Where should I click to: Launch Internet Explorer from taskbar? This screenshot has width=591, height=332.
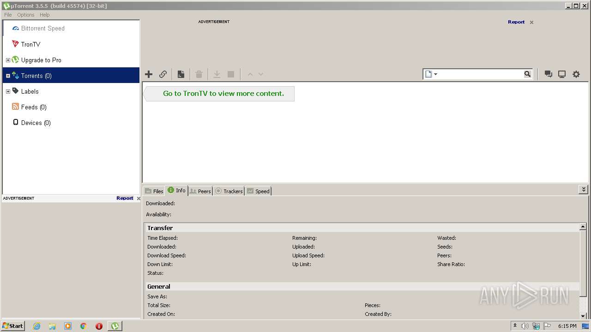click(x=36, y=326)
